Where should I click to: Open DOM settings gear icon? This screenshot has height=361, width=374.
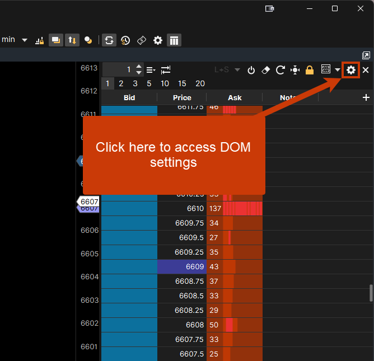pyautogui.click(x=351, y=70)
